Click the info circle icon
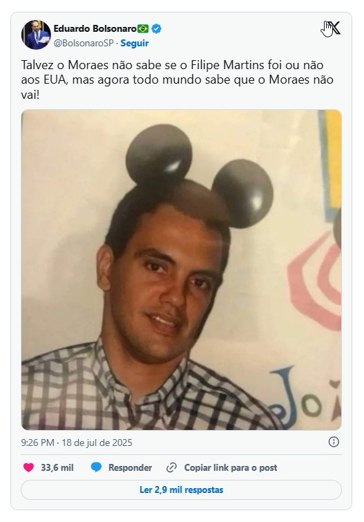364x522 pixels. 334,442
